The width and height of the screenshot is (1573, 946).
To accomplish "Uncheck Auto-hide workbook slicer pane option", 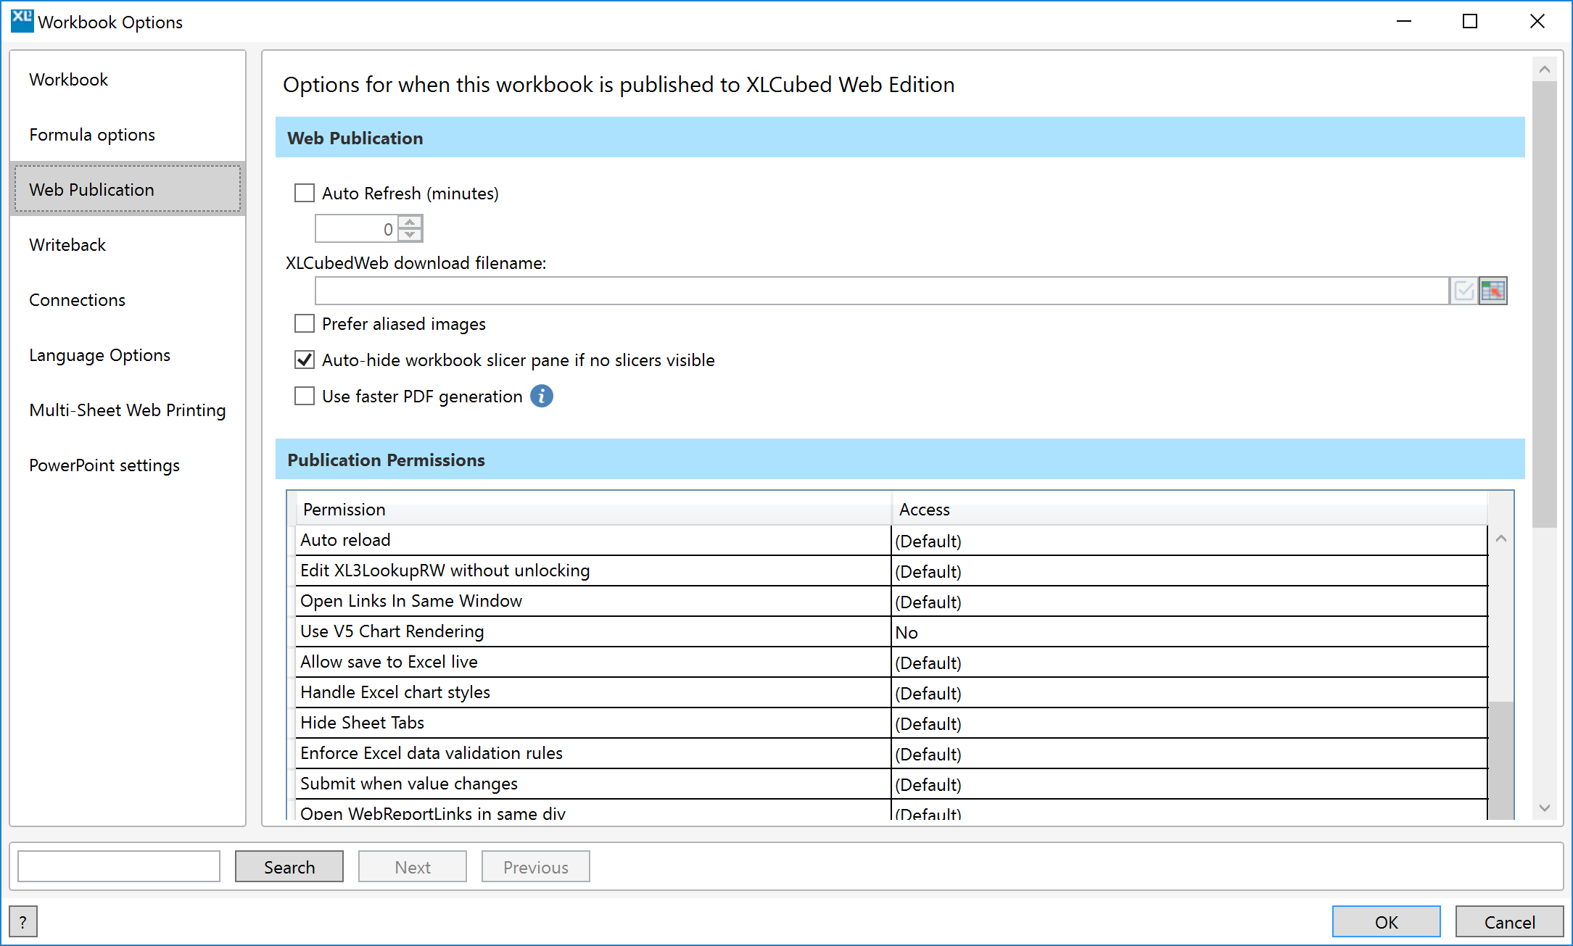I will coord(305,360).
